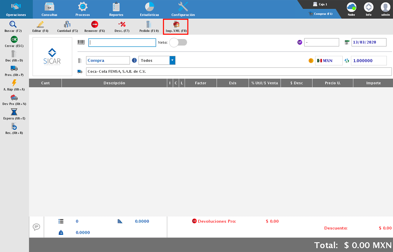This screenshot has height=252, width=393.
Task: Click the Cerrar (ESC) OK icon
Action: [x=14, y=40]
